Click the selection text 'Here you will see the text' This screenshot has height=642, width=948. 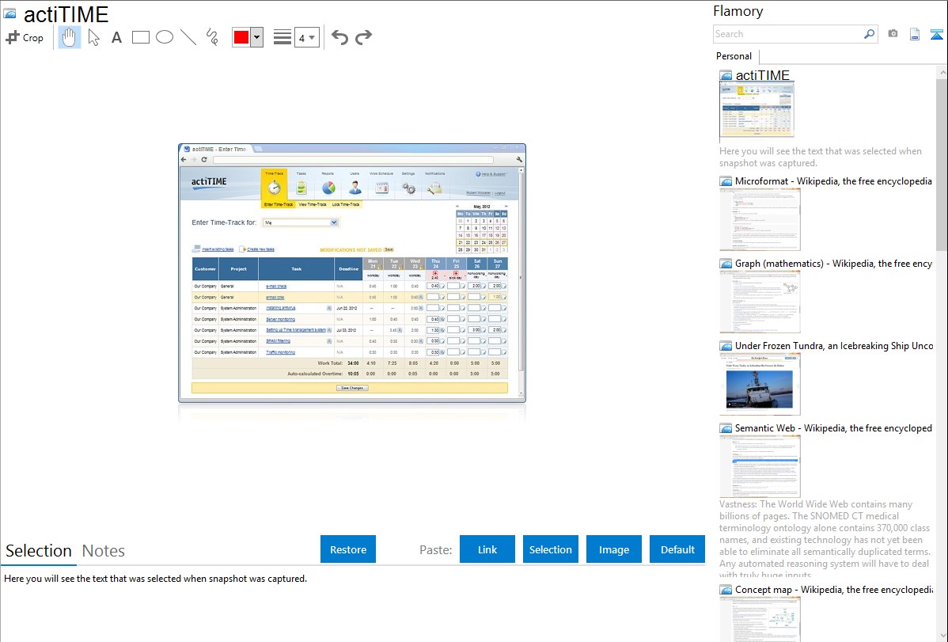pyautogui.click(x=155, y=579)
